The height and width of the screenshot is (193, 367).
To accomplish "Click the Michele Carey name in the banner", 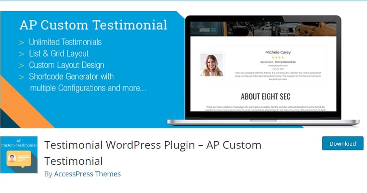I will [x=278, y=52].
